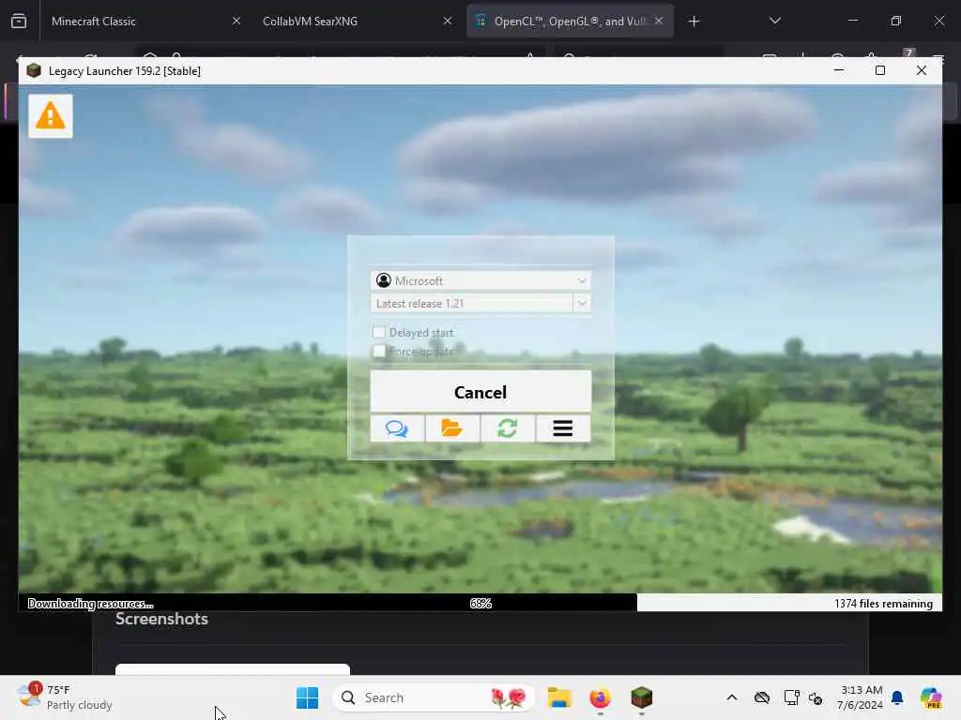Maximize the Legacy Launcher window

tap(880, 70)
